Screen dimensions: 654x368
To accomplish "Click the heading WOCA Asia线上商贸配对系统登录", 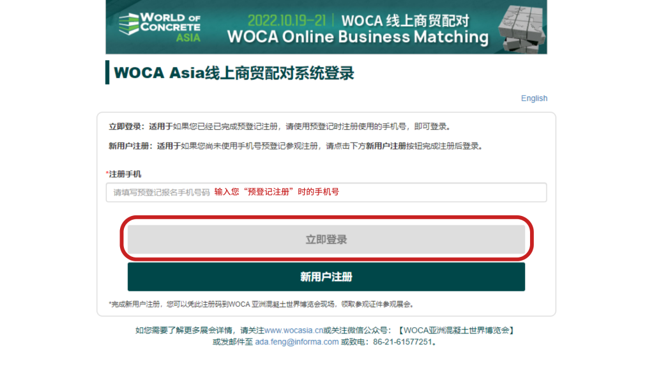I will (234, 73).
